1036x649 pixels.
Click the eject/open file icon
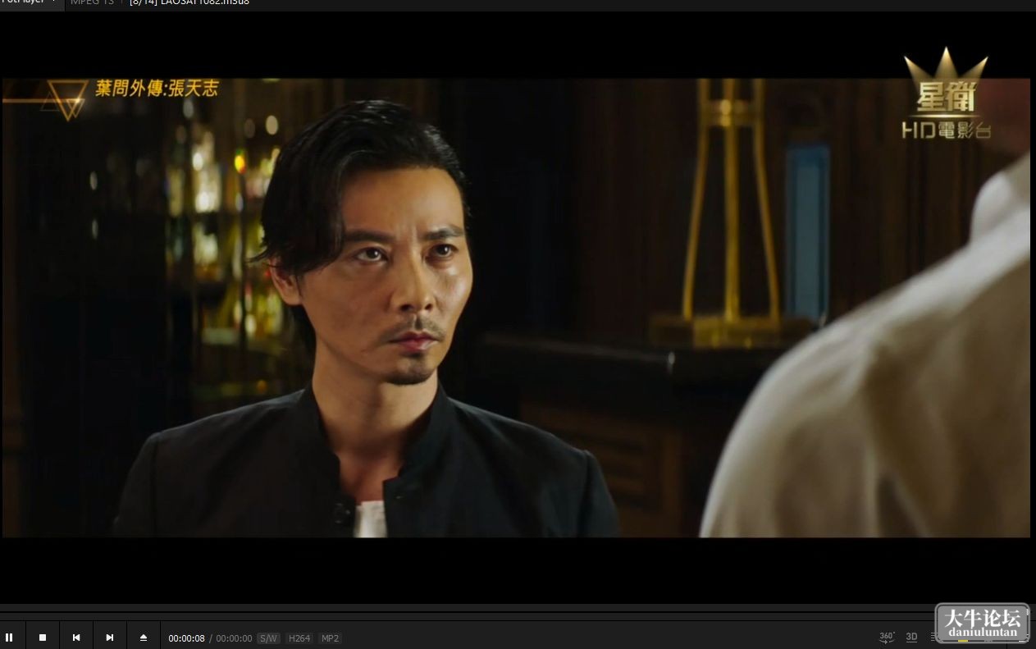pos(144,638)
